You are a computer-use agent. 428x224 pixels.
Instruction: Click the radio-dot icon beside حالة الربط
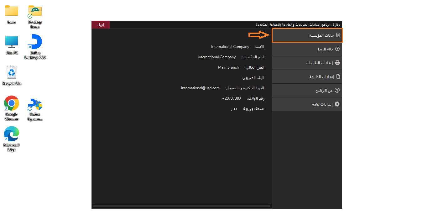point(337,49)
